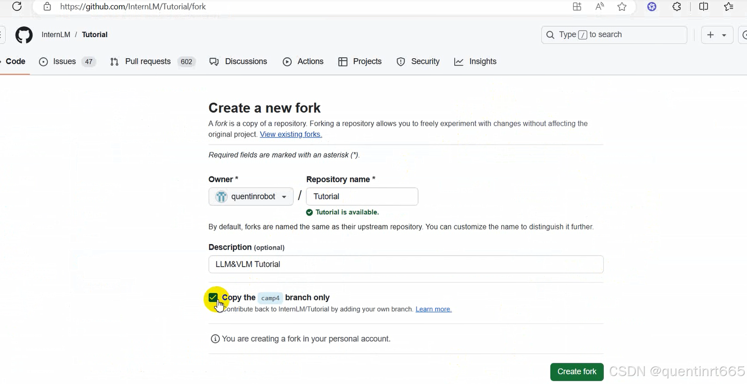Click the 'Tutorial is available.' message
This screenshot has height=384, width=747.
click(x=347, y=212)
